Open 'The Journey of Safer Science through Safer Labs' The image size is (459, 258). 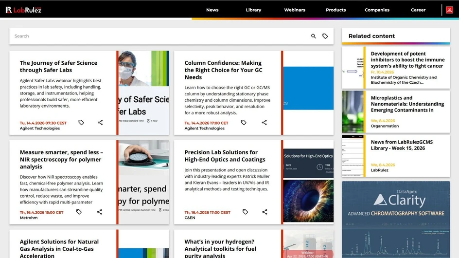tap(58, 66)
